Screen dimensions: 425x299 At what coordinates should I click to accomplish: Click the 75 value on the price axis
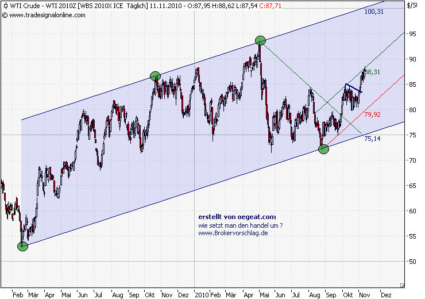pos(412,135)
